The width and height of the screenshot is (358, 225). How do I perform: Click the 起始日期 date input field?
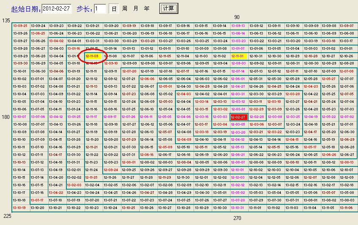(x=56, y=8)
